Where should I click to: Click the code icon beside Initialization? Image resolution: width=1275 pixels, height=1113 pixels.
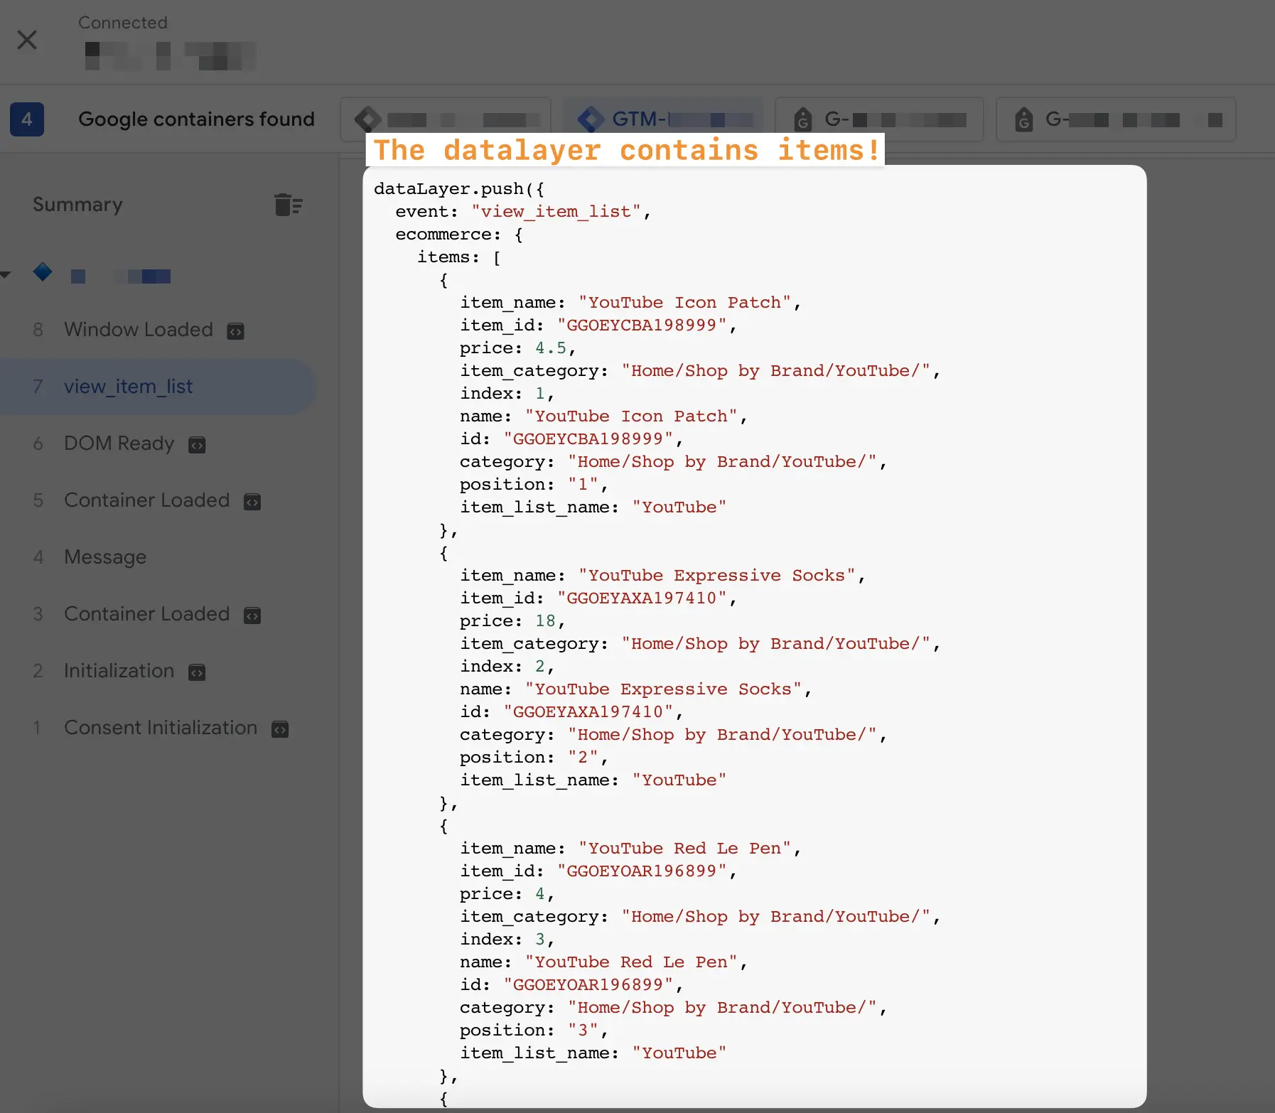point(196,672)
